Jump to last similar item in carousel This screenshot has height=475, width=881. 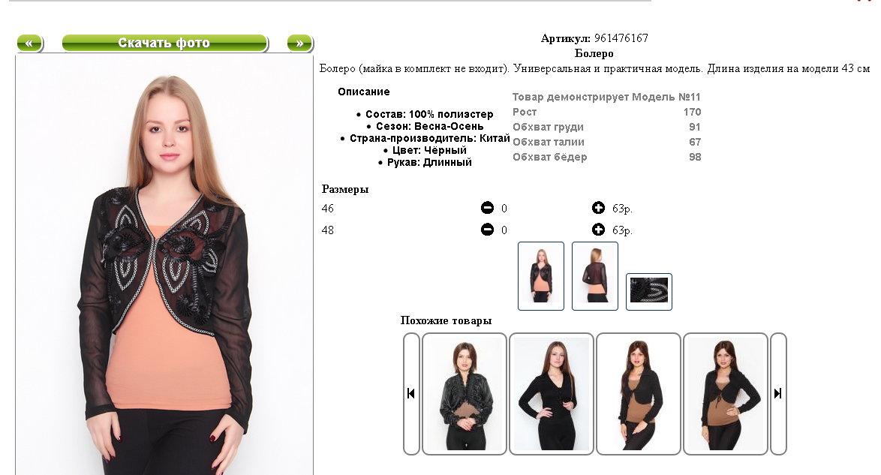(778, 393)
